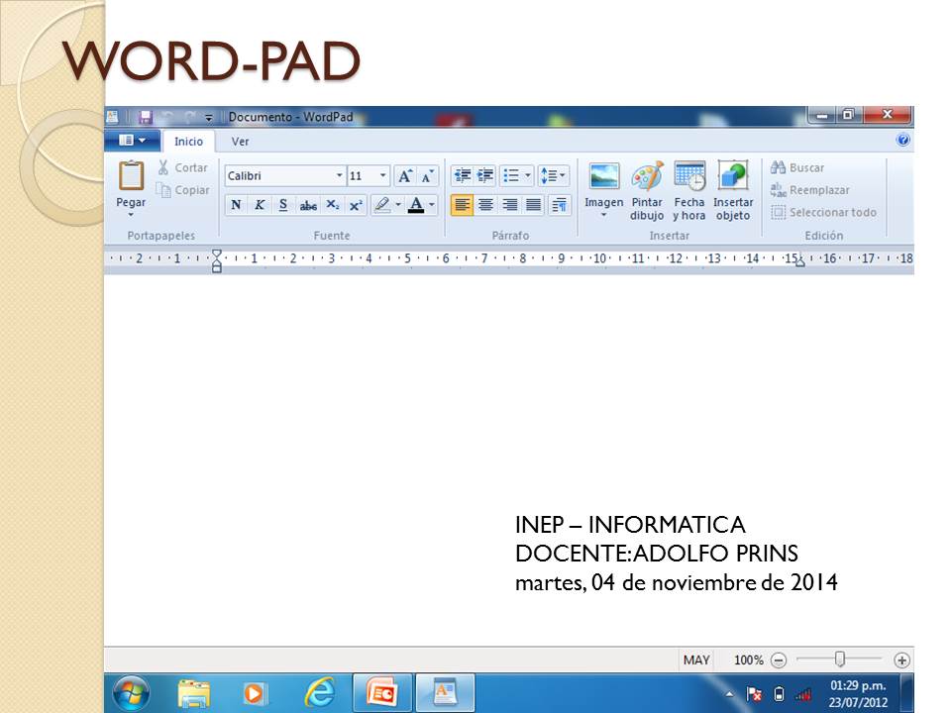Align text right
The image size is (951, 713).
(509, 205)
